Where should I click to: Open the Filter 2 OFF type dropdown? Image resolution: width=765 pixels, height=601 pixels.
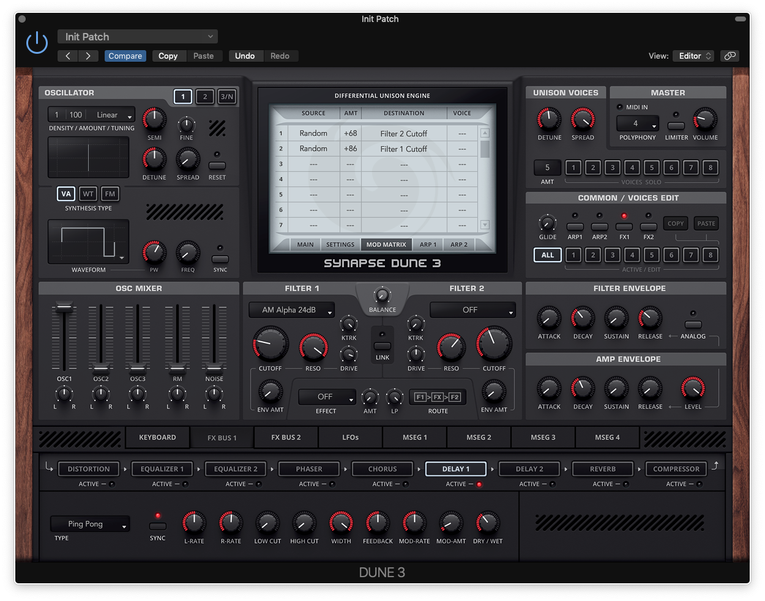(x=472, y=310)
